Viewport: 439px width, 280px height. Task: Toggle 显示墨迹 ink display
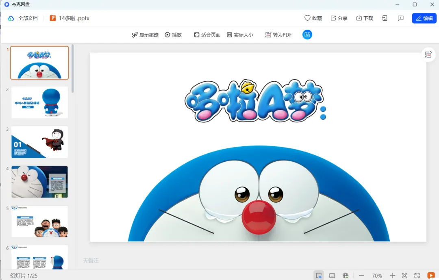tap(145, 35)
